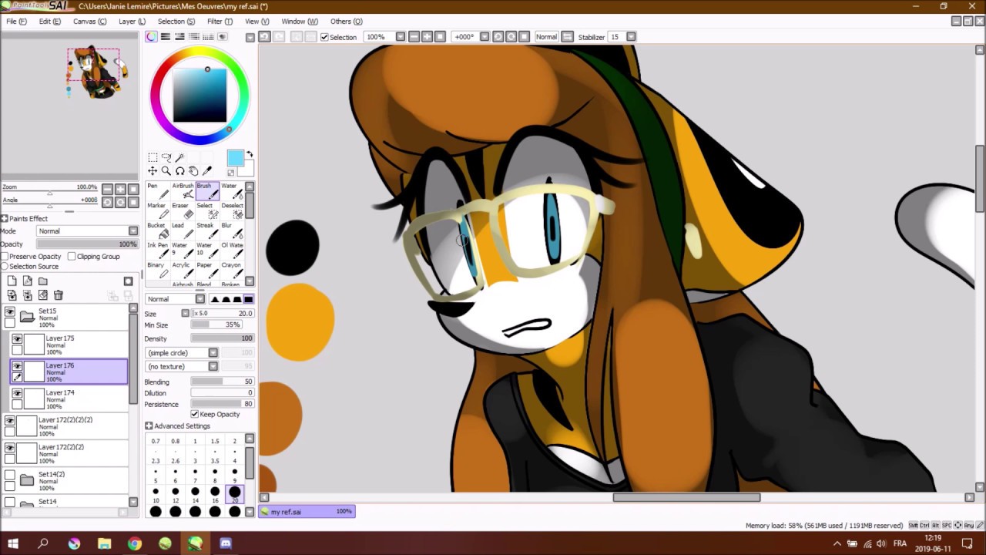Open the Filter menu
This screenshot has height=555, width=986.
pos(220,22)
